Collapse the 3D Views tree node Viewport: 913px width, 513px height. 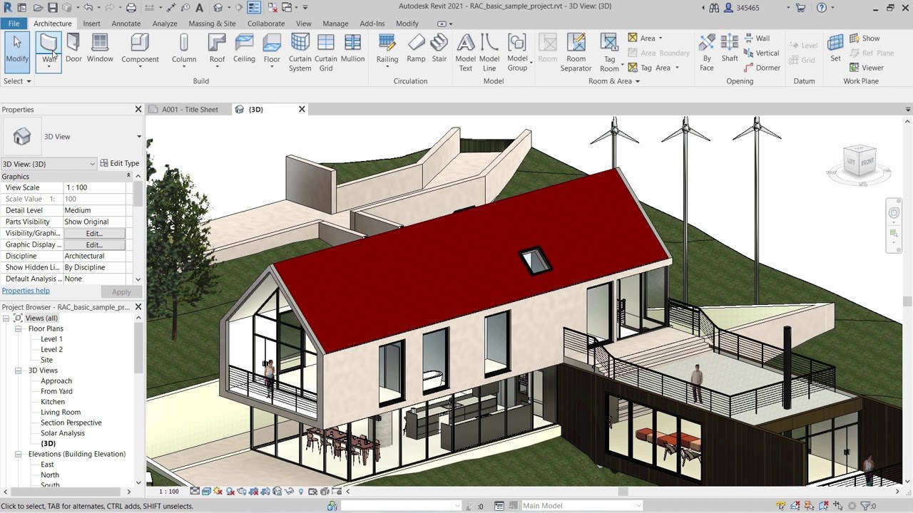click(x=19, y=370)
